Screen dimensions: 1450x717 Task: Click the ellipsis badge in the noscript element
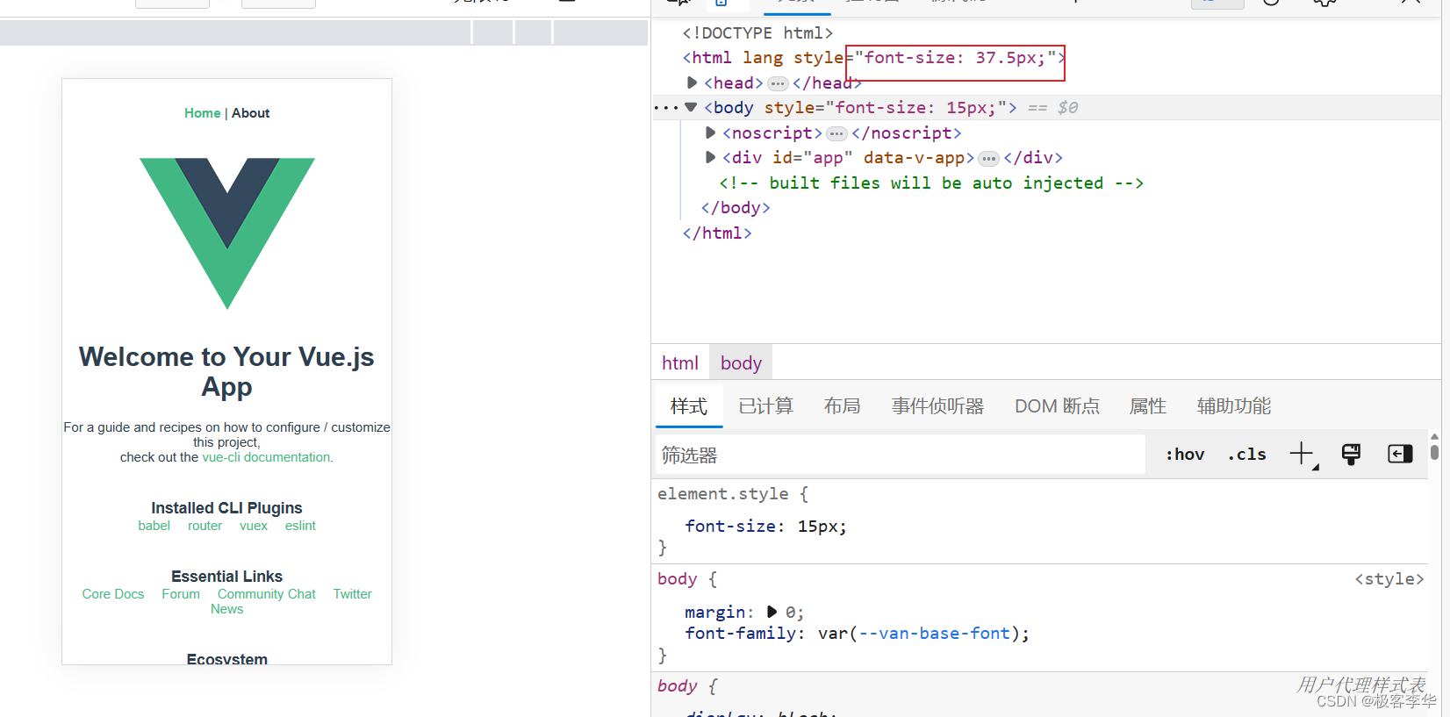(x=836, y=133)
